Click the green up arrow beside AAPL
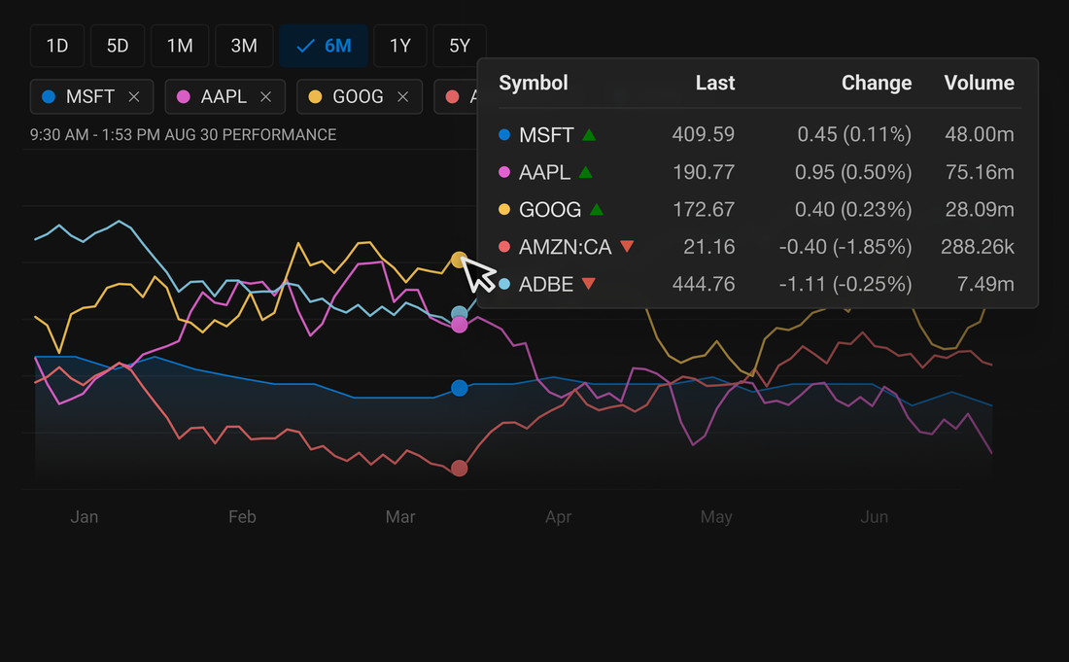This screenshot has height=662, width=1069. 585,172
